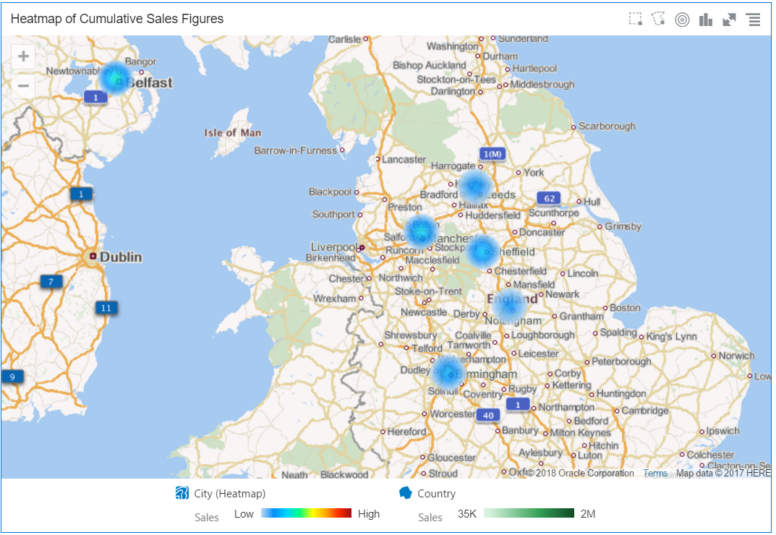Image resolution: width=776 pixels, height=535 pixels.
Task: Click the Sheffield heat spot
Action: [x=482, y=252]
